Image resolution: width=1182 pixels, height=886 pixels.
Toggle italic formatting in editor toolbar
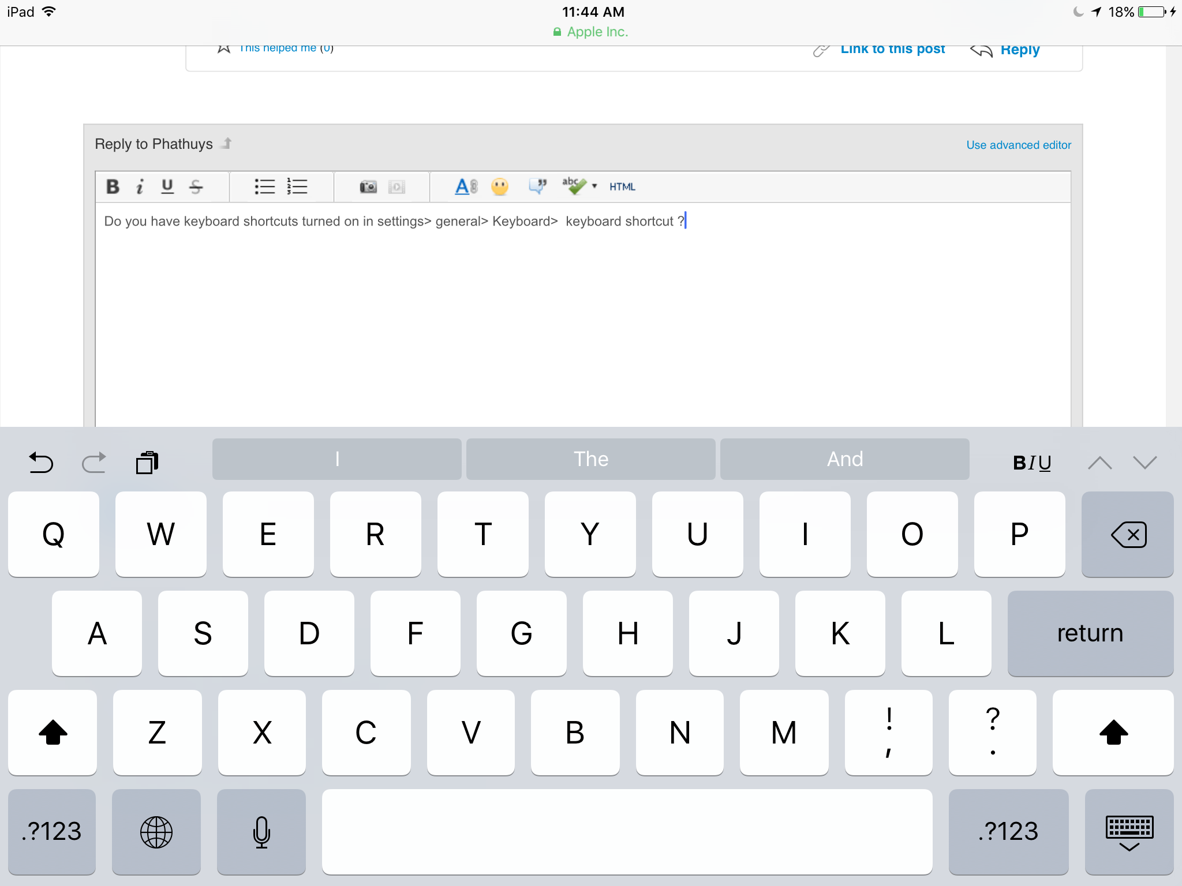point(140,186)
